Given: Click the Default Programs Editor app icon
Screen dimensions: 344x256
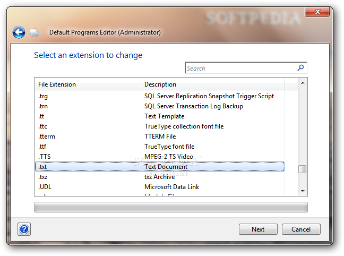Looking at the screenshot, I should (34, 32).
